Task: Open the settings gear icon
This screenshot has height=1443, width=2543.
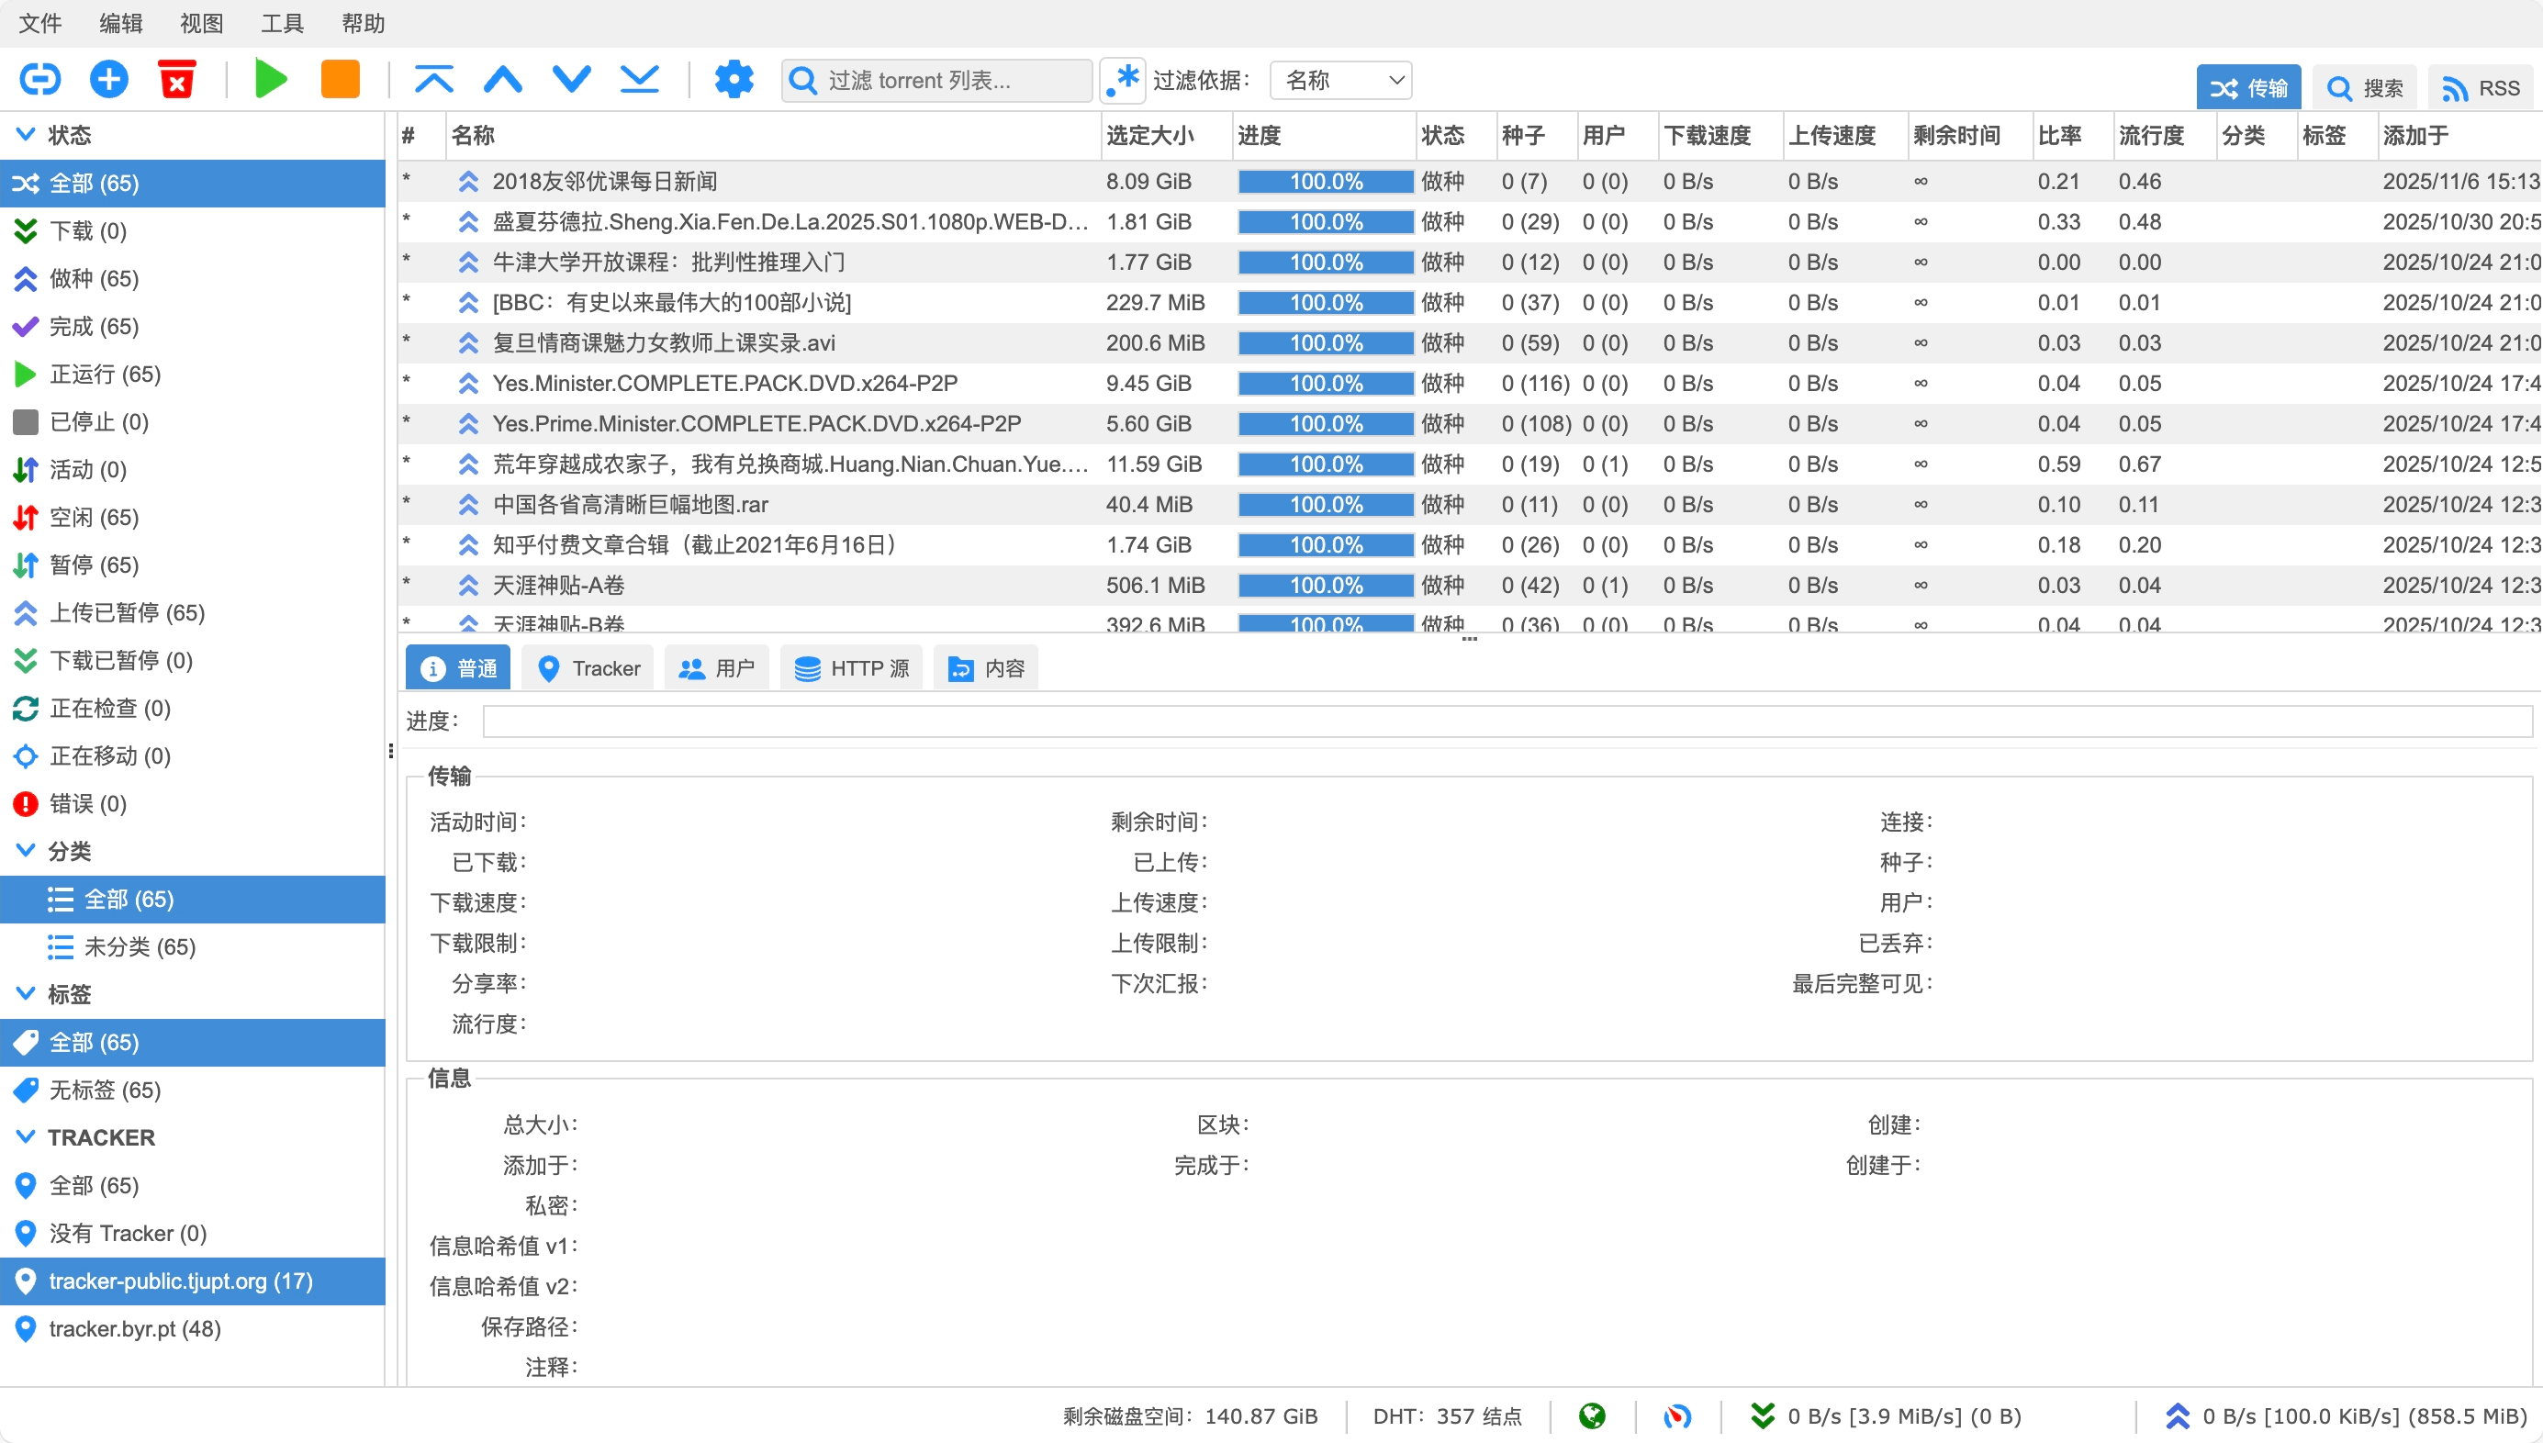Action: tap(734, 79)
